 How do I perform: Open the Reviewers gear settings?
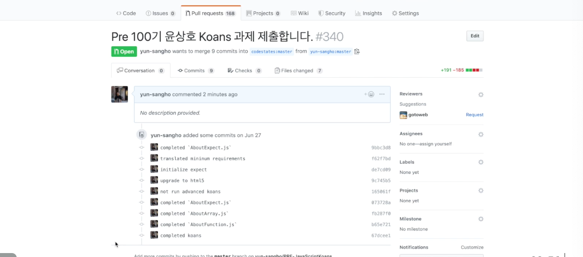[481, 95]
